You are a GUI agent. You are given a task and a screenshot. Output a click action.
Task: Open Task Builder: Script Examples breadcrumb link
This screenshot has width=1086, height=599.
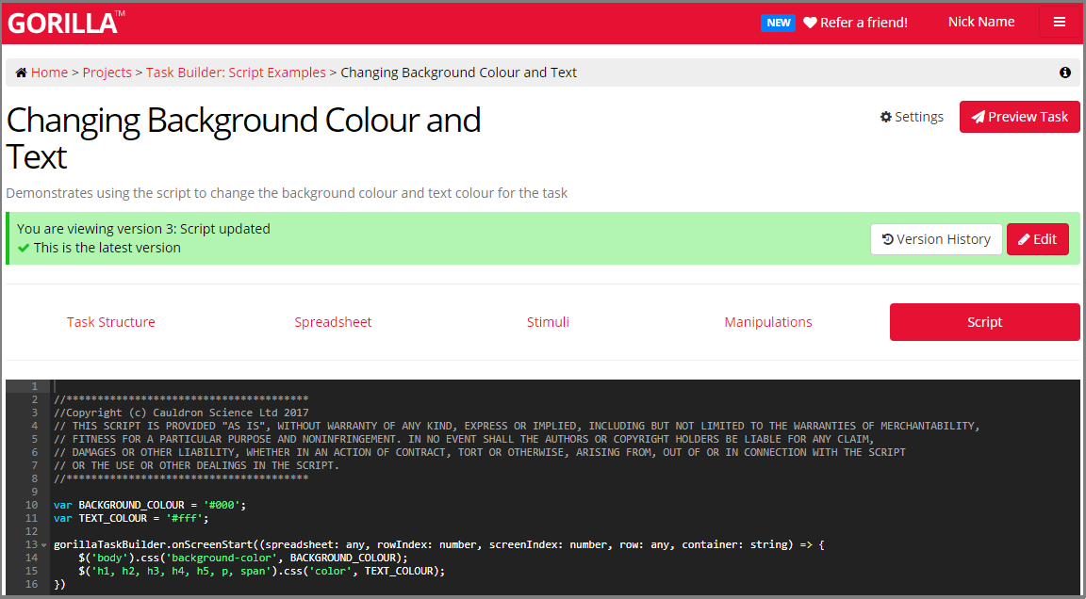click(236, 73)
